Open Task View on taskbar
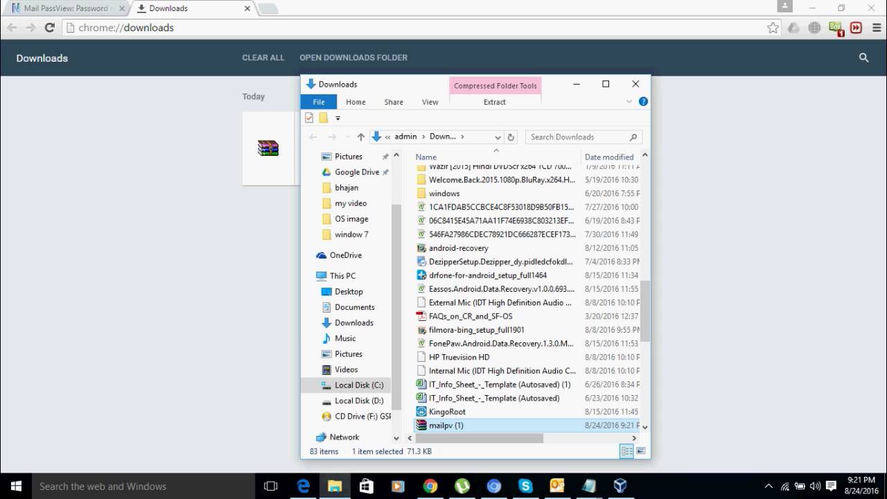The image size is (887, 499). tap(271, 486)
